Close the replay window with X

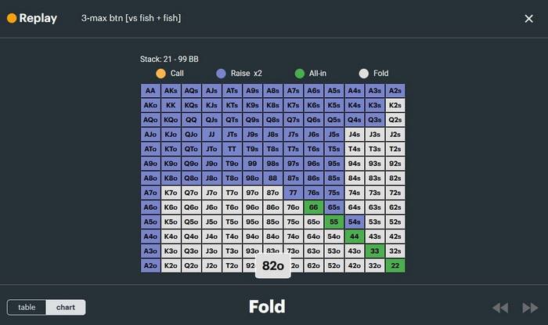(x=528, y=19)
